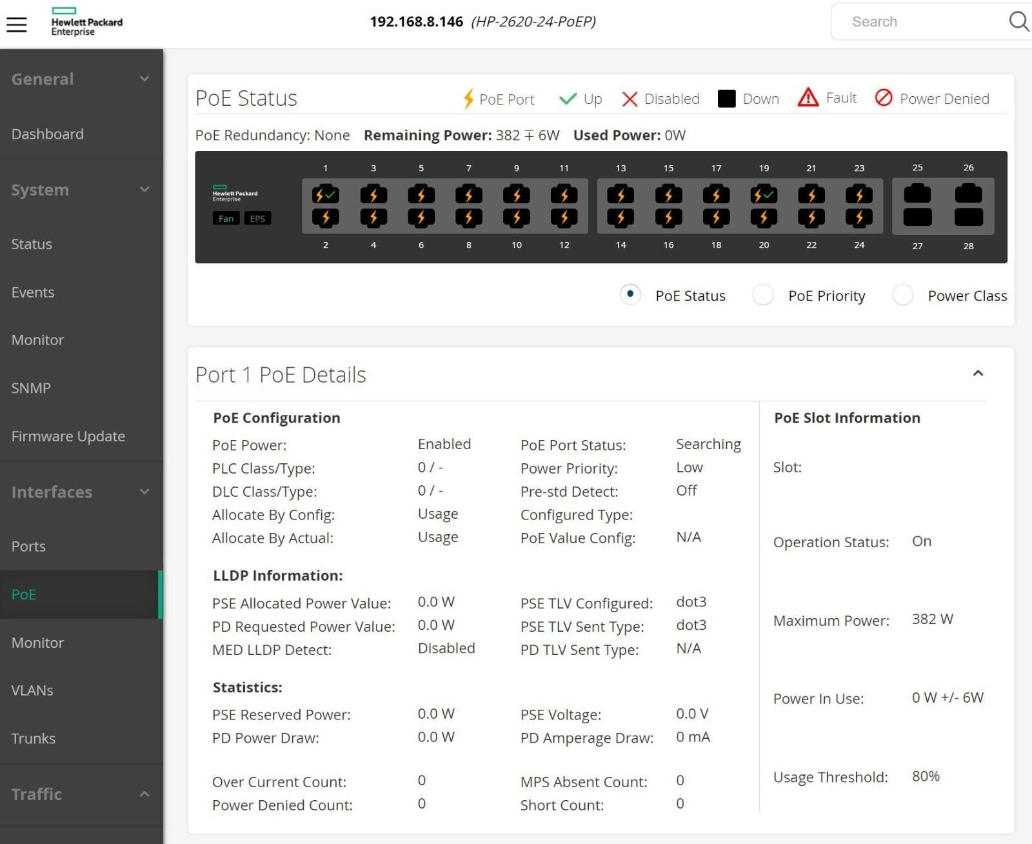Click the EPS status indicator
The image size is (1032, 844).
click(257, 218)
